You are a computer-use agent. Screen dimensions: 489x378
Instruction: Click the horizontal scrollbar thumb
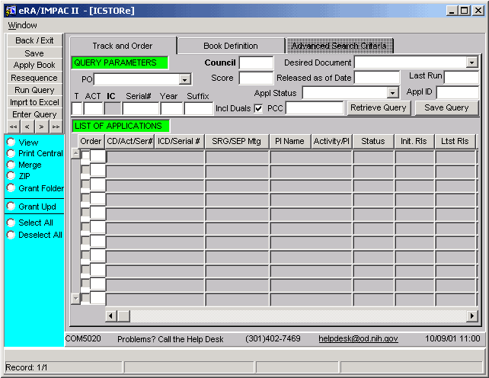click(x=124, y=316)
